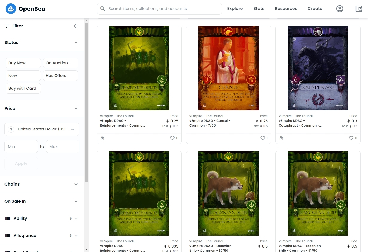Image resolution: width=368 pixels, height=252 pixels.
Task: Toggle the Buy Now status filter
Action: pyautogui.click(x=23, y=63)
